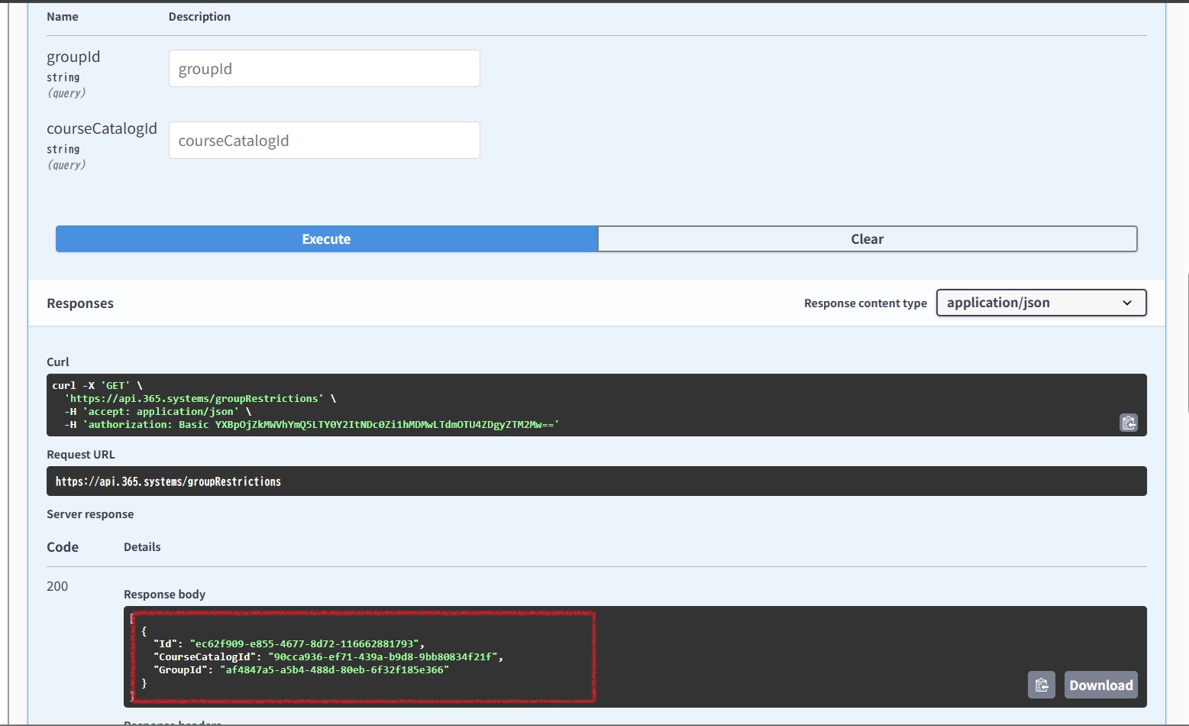1189x726 pixels.
Task: Click the Server response heading
Action: point(90,514)
